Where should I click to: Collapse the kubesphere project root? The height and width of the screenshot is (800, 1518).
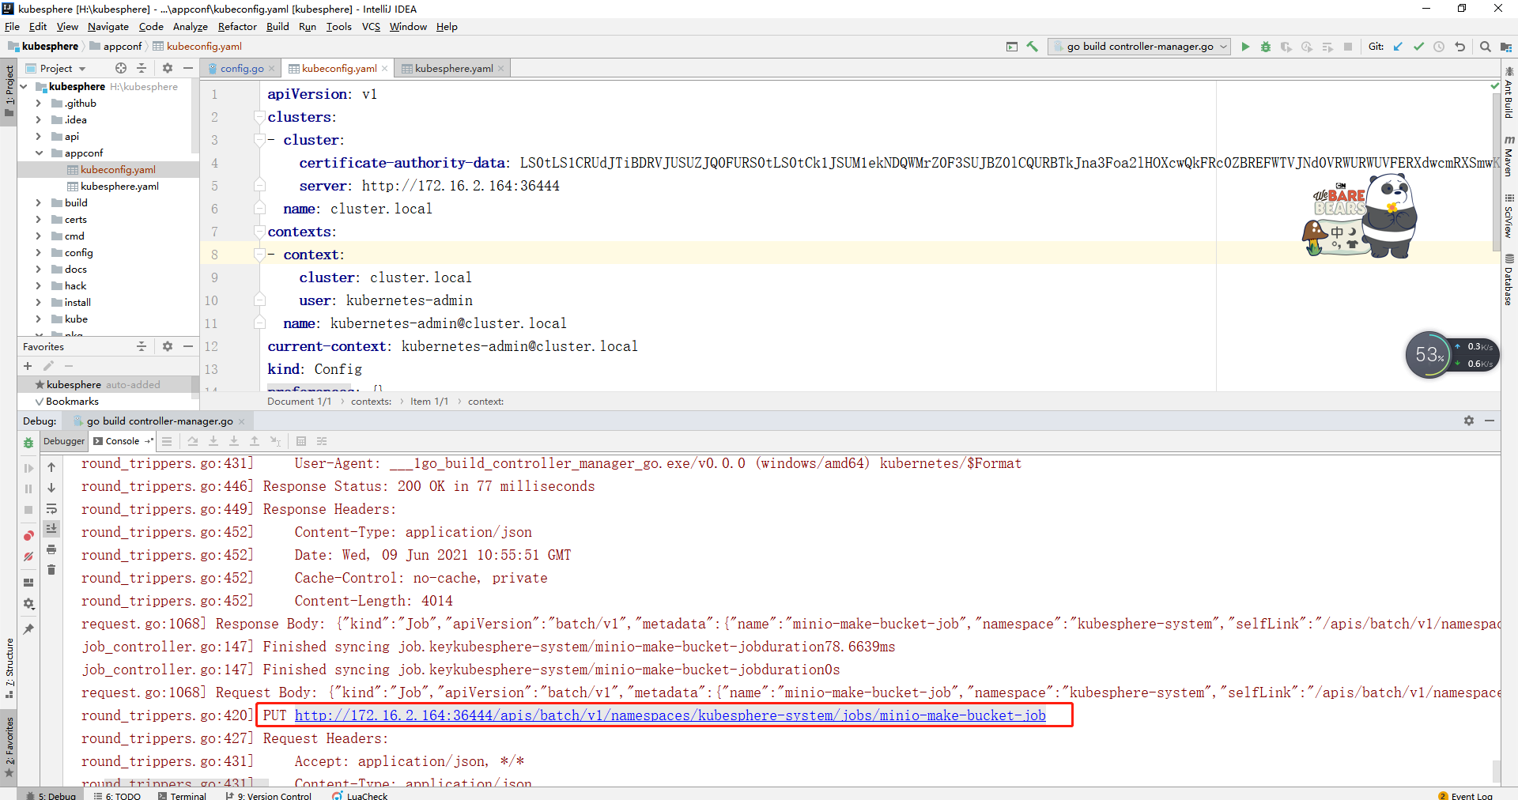pos(24,87)
